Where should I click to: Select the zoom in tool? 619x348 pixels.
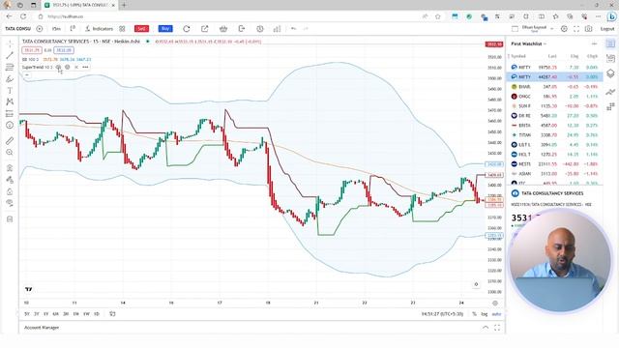10,153
